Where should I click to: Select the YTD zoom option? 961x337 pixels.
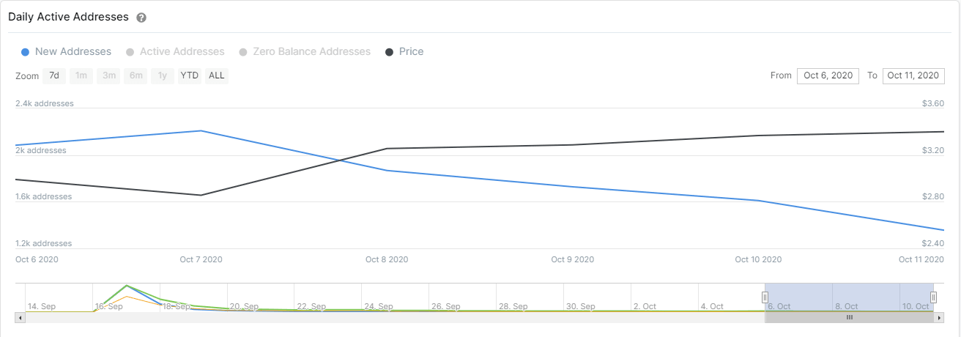tap(190, 75)
